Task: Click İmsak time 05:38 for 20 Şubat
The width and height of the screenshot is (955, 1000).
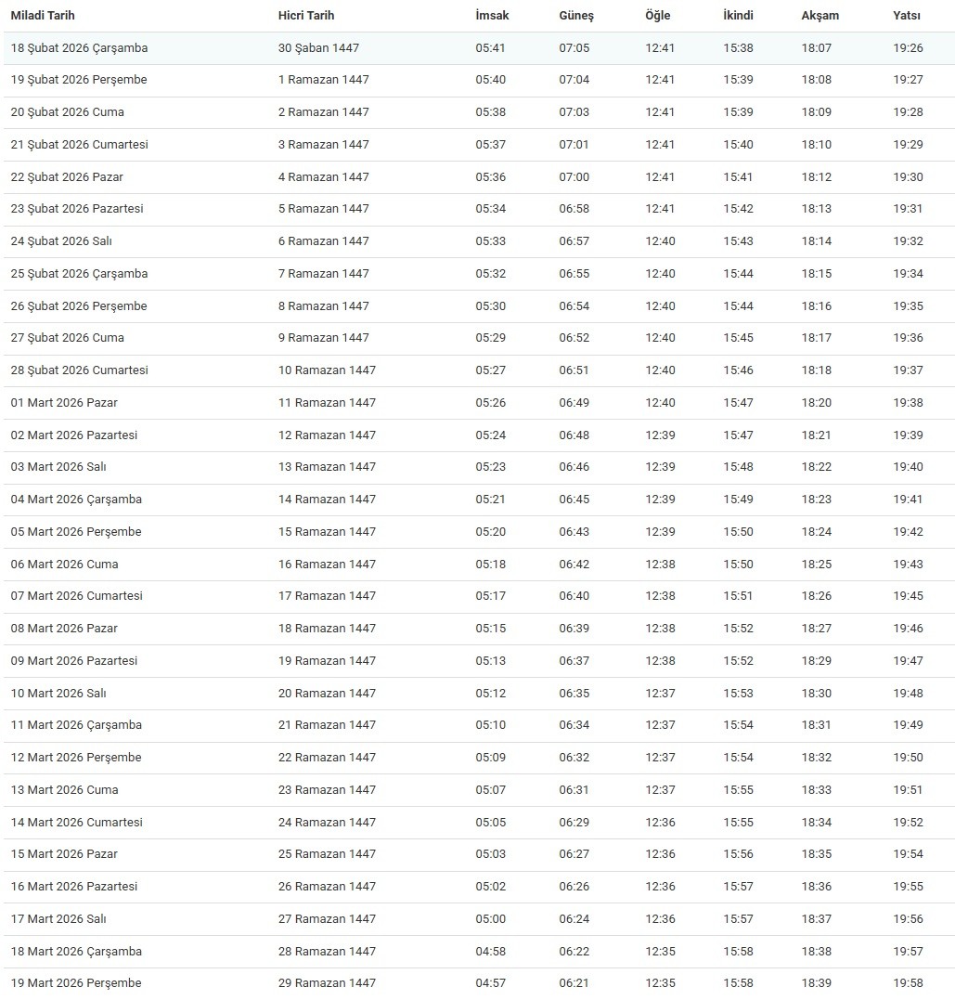Action: (491, 112)
